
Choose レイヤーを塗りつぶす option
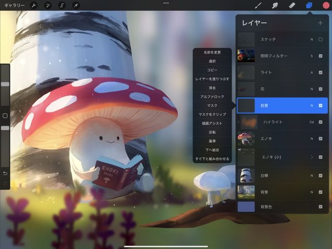point(212,79)
